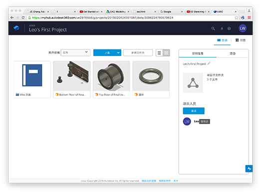This screenshot has height=193, width=261.
Task: Open the ring model thumbnail
Action: 151,76
